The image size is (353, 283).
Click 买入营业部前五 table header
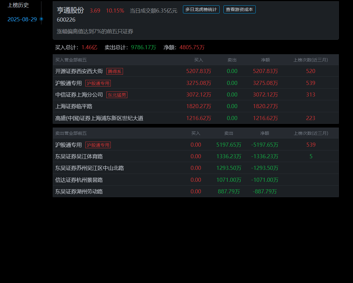71,60
